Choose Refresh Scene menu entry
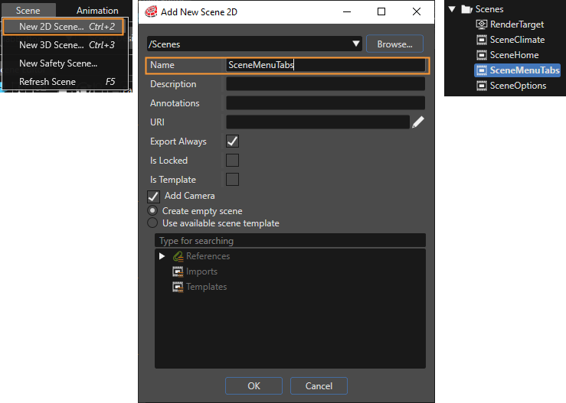Screen dimensions: 566x403 click(65, 82)
